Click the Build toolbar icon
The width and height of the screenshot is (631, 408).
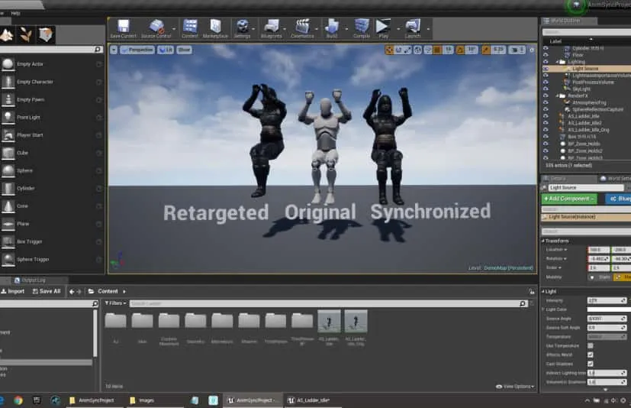[x=332, y=28]
